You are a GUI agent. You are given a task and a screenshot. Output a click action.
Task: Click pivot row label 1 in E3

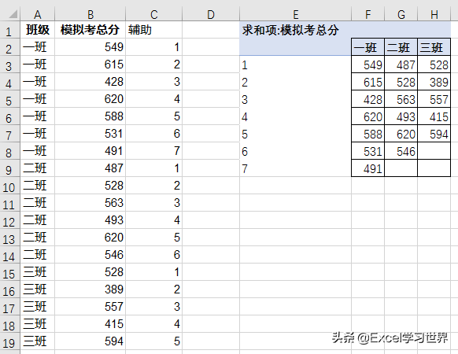(295, 65)
